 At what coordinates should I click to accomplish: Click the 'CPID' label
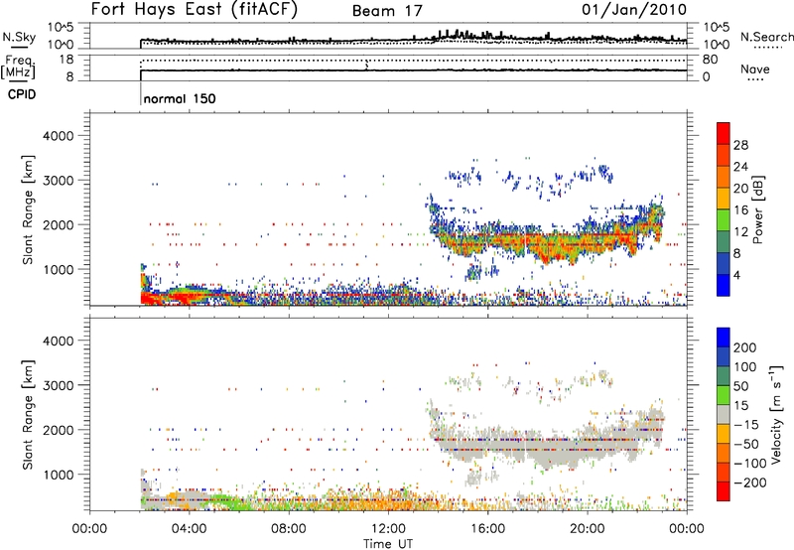pos(22,94)
